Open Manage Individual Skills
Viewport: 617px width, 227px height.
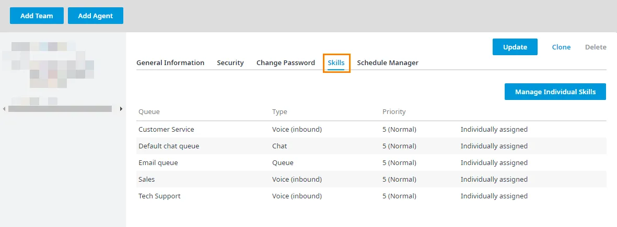tap(555, 92)
